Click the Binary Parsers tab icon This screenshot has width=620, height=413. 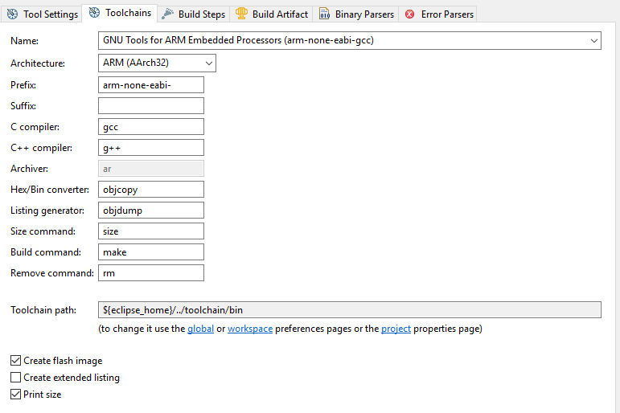(x=324, y=14)
